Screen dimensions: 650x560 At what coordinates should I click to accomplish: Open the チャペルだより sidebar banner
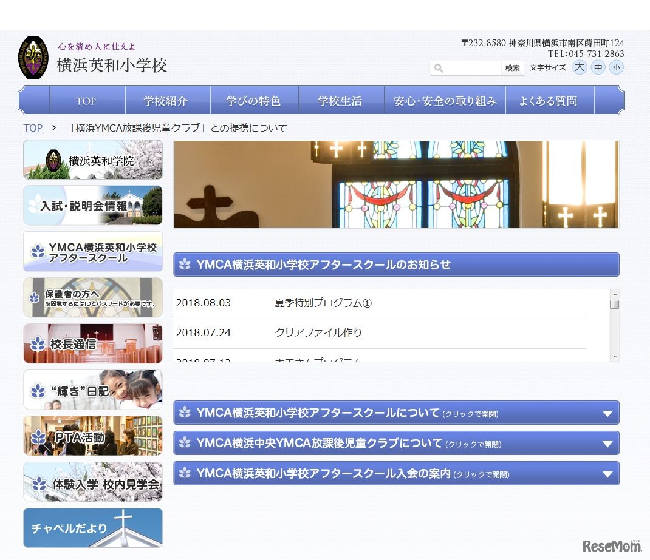(93, 528)
